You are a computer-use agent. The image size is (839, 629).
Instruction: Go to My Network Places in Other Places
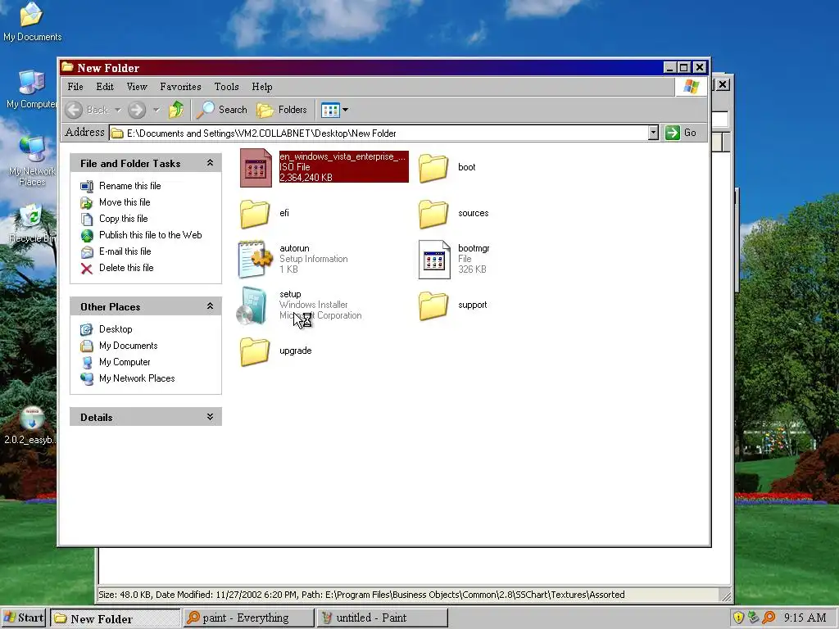[137, 378]
